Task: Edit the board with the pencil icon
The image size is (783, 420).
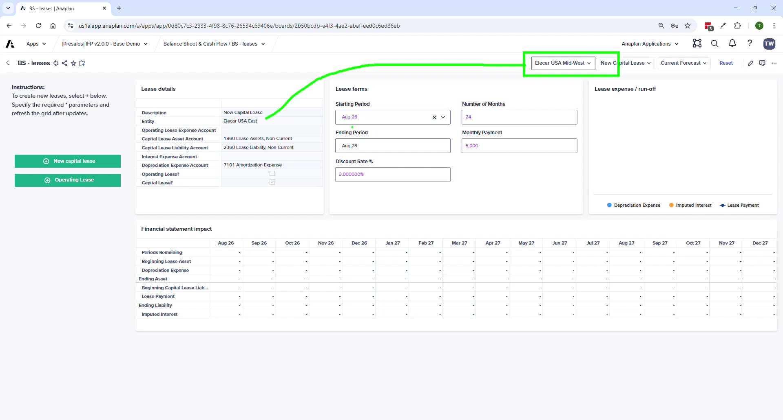Action: tap(751, 63)
